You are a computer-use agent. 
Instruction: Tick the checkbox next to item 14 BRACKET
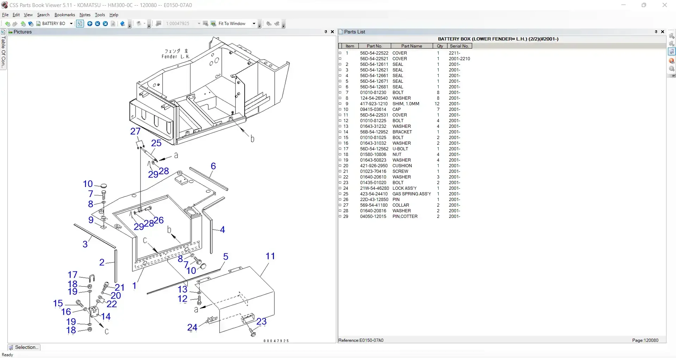pyautogui.click(x=340, y=132)
